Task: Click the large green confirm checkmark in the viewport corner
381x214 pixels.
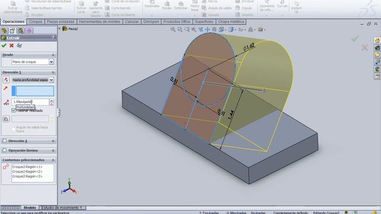Action: coord(355,39)
